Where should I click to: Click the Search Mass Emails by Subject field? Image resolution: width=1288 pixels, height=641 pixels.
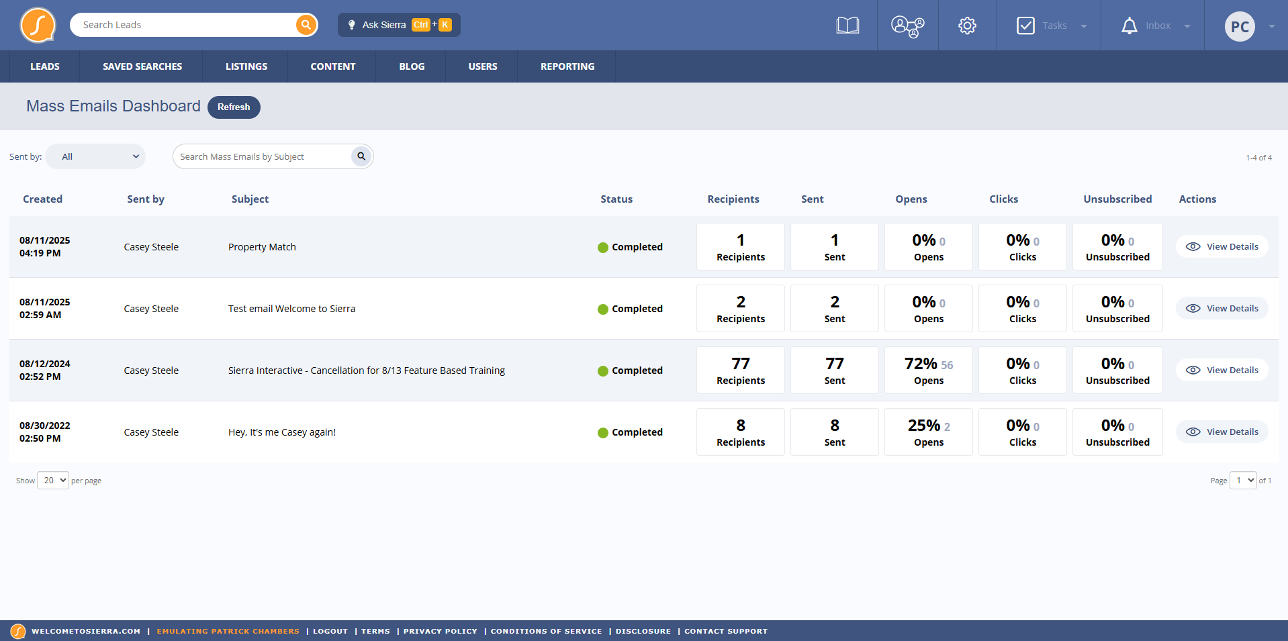(x=262, y=156)
